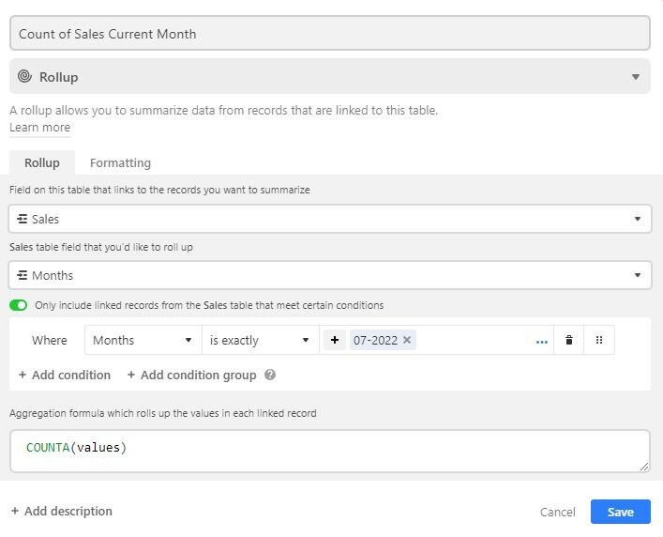
Task: Click the linked-record icon next to Sales
Action: (x=22, y=219)
